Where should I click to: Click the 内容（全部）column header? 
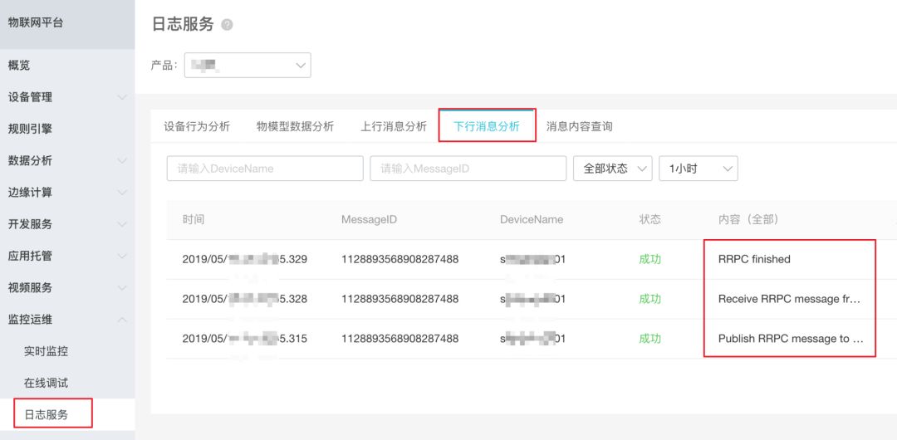[x=748, y=220]
